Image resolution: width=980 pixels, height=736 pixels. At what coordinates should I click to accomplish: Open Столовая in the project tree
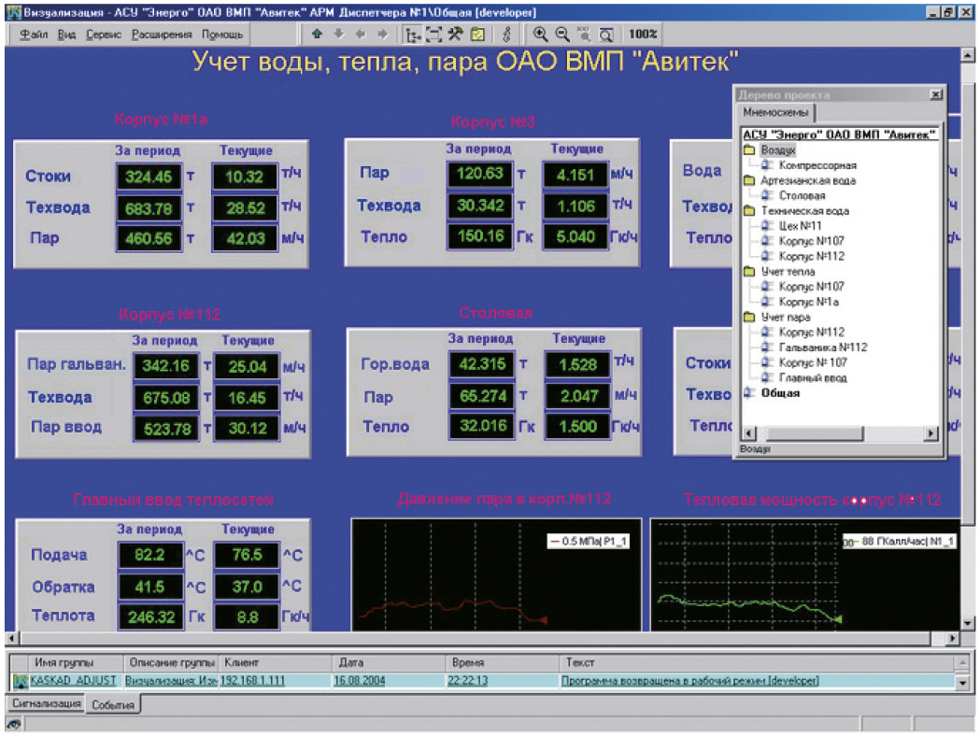[x=802, y=195]
